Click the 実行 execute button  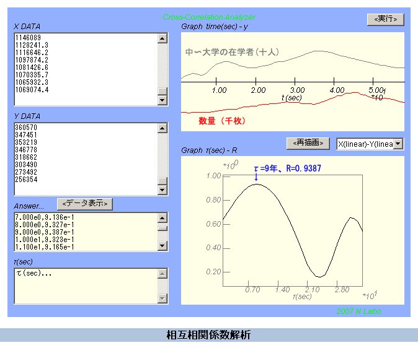386,19
